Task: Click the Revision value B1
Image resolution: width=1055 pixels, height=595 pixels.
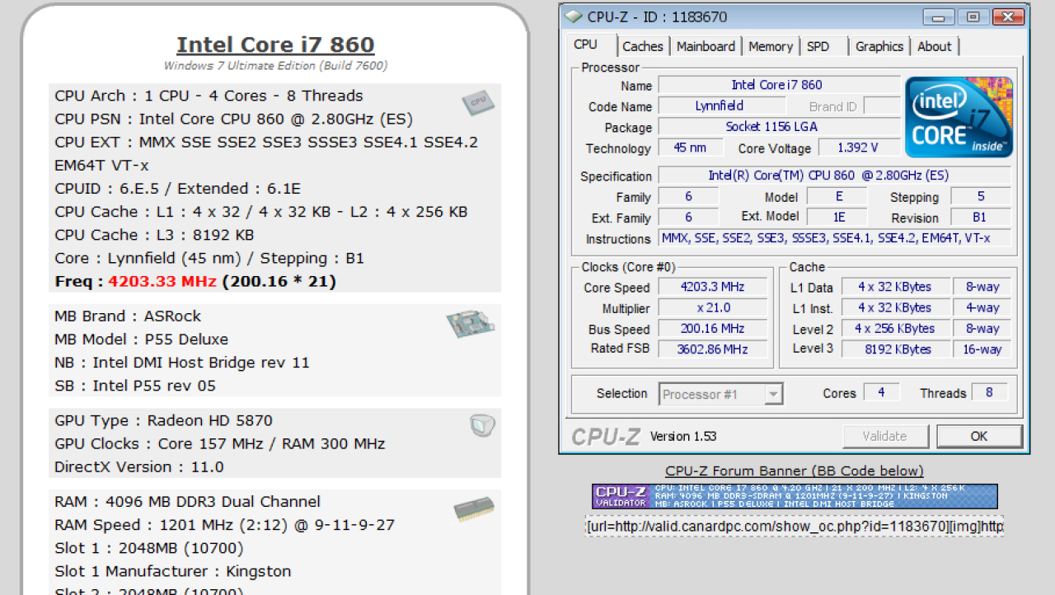Action: tap(980, 217)
